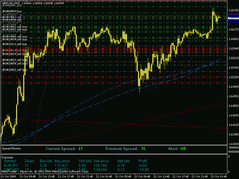Viewport: 239px width, 179px height.
Task: Click the 22 Oct 13:45 time label
Action: pos(161,177)
